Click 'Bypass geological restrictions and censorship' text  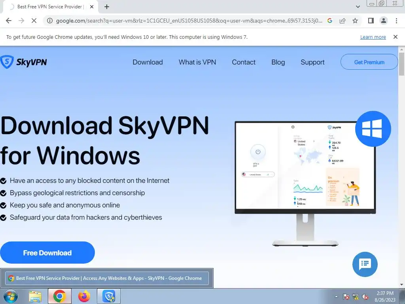click(77, 193)
